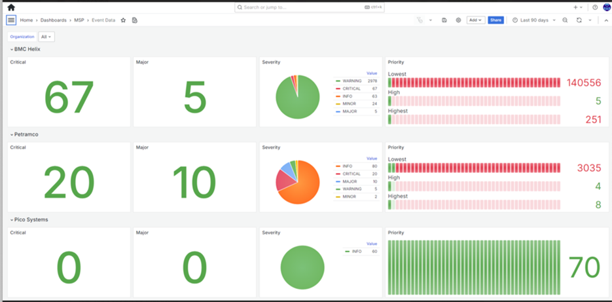
Task: Collapse the Petramco row
Action: pos(24,134)
